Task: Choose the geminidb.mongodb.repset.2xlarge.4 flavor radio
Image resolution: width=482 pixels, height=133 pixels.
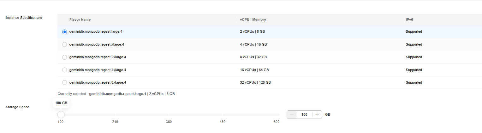Action: [x=64, y=57]
